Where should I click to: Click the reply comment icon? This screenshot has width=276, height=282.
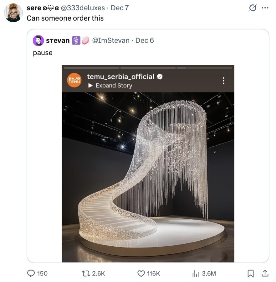pyautogui.click(x=31, y=273)
